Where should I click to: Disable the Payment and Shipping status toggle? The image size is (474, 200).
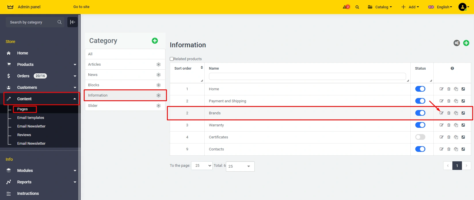[420, 101]
